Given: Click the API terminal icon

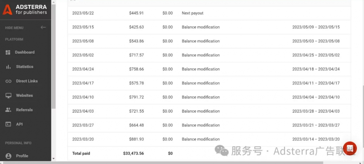Looking at the screenshot, I should (9, 124).
